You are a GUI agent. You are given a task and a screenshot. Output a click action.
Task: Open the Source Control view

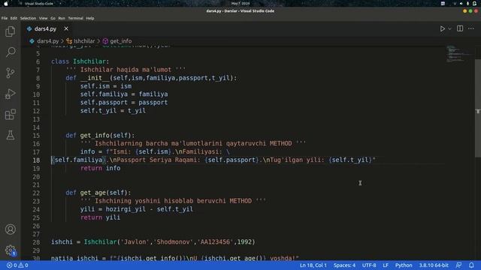click(x=10, y=73)
